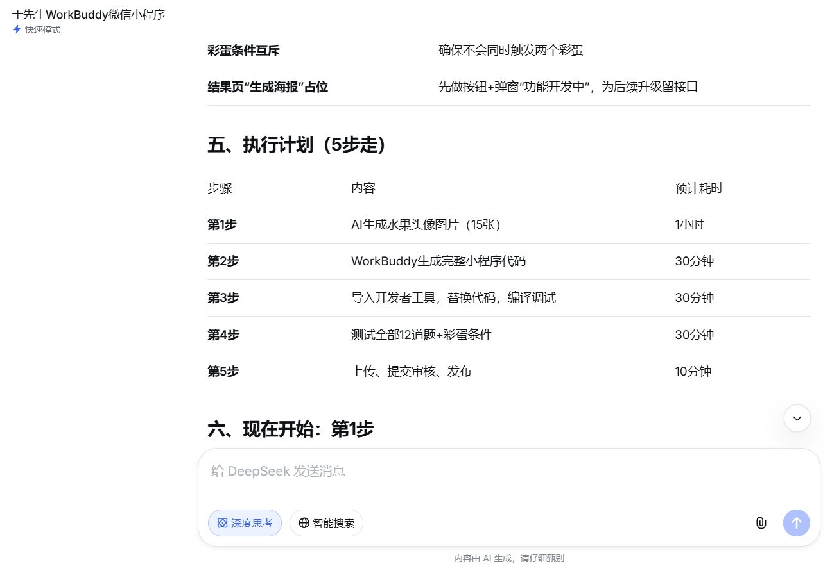This screenshot has width=832, height=564.
Task: Click the scroll-to-bottom chevron button
Action: [x=797, y=419]
